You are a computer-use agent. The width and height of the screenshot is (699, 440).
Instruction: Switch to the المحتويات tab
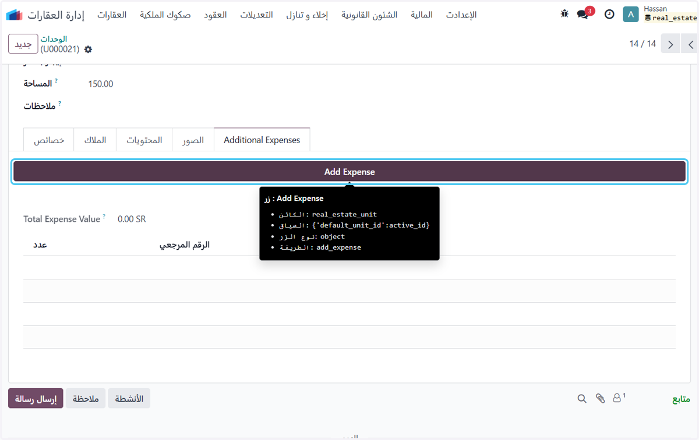pyautogui.click(x=144, y=140)
